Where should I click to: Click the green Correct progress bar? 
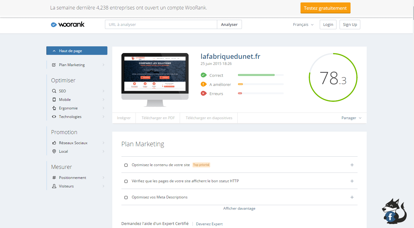[x=256, y=75]
